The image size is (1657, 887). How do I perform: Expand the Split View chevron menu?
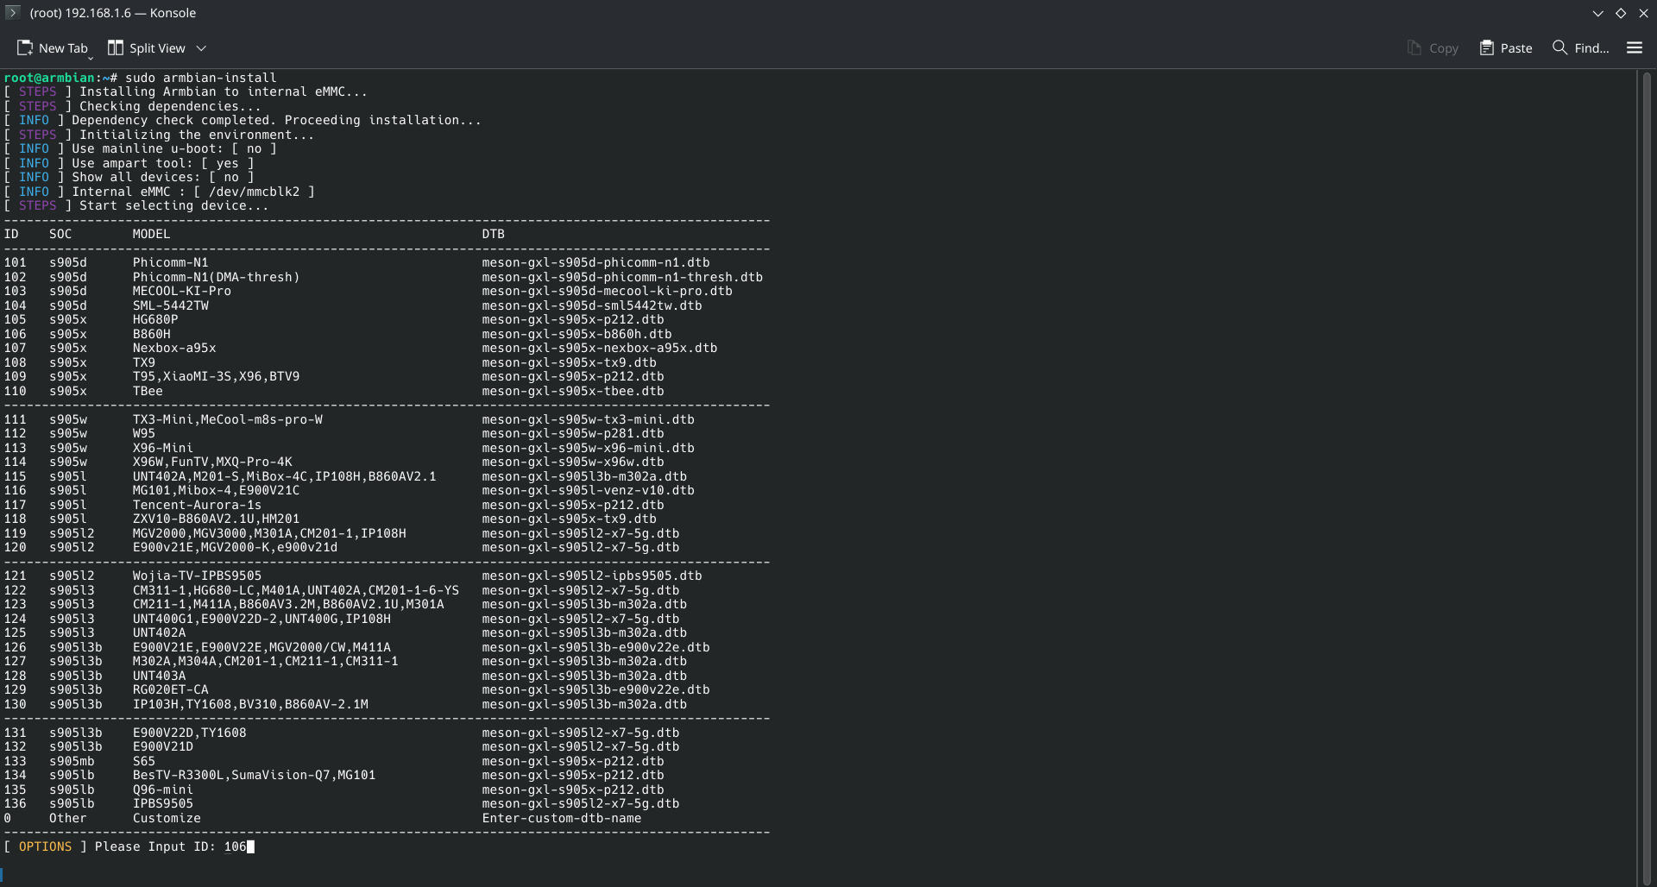point(201,48)
